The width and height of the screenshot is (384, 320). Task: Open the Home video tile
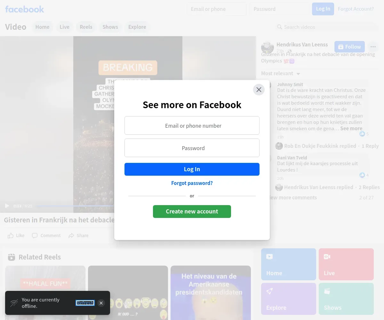coord(289,264)
